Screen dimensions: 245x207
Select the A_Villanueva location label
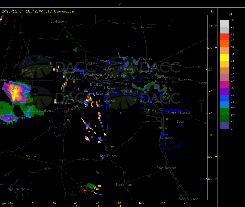click(142, 27)
